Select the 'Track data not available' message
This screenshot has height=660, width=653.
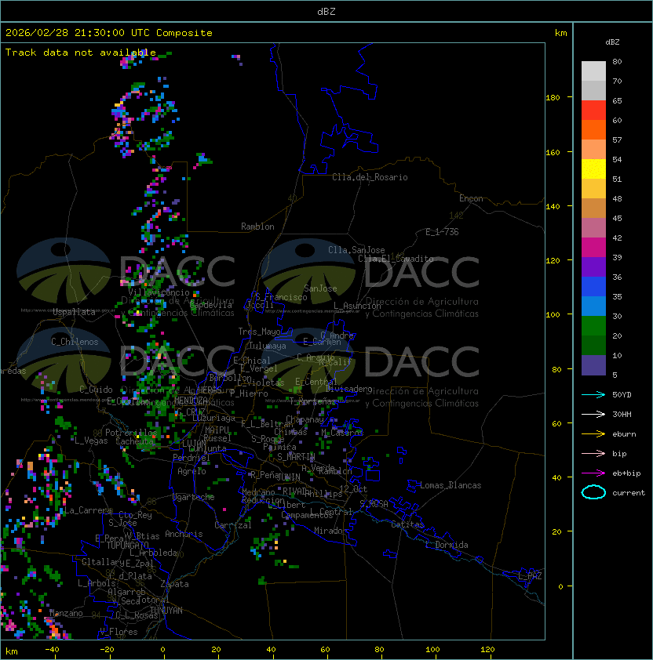[x=81, y=53]
